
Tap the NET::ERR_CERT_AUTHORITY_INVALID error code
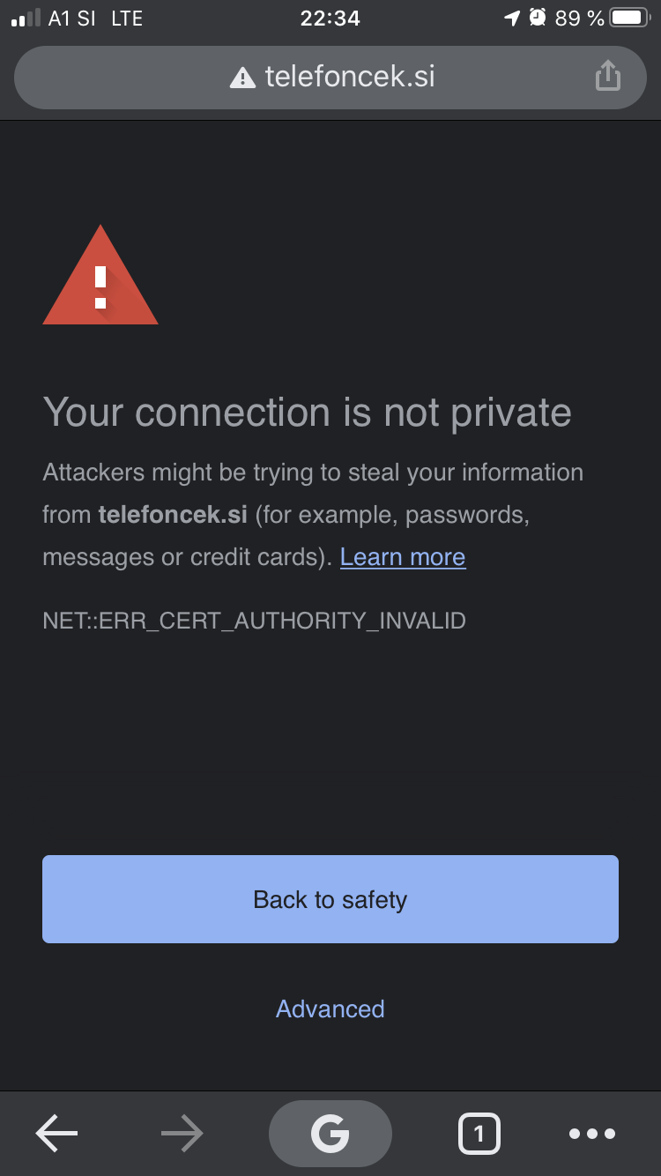(254, 621)
